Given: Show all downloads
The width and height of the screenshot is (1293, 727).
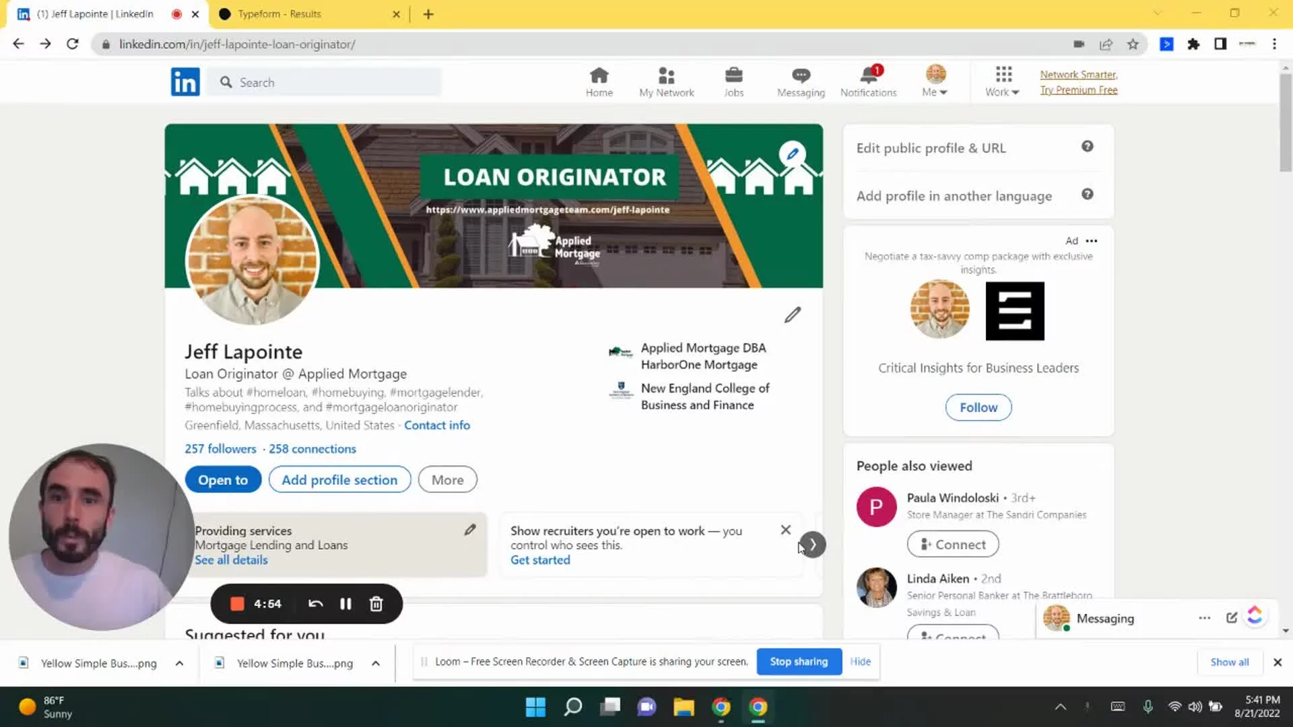Looking at the screenshot, I should pyautogui.click(x=1229, y=662).
